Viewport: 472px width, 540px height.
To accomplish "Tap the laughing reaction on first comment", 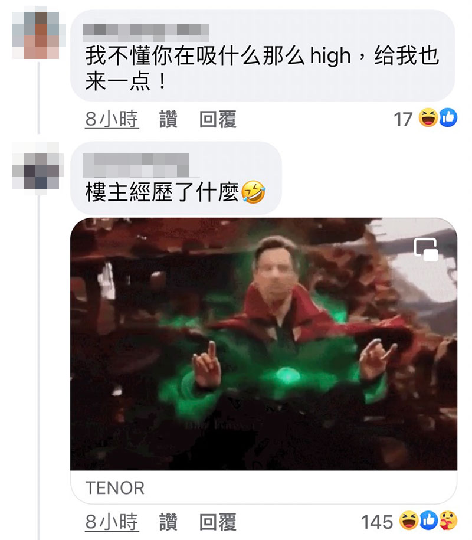I will tap(428, 118).
